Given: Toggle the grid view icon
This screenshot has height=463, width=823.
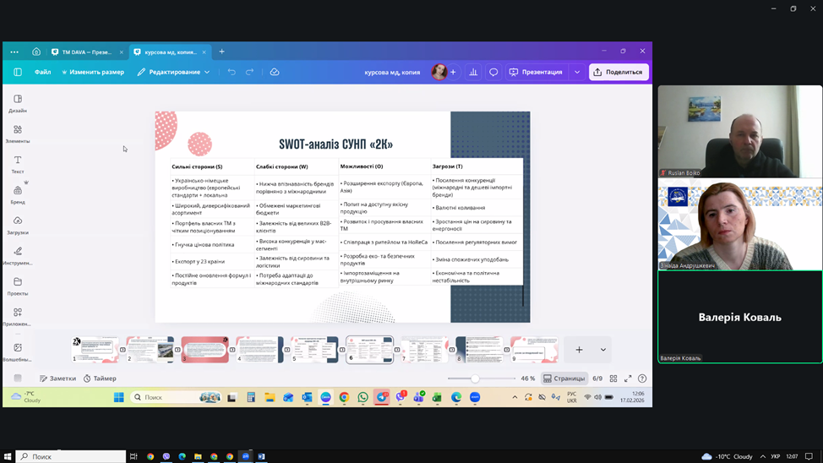Looking at the screenshot, I should pos(613,379).
